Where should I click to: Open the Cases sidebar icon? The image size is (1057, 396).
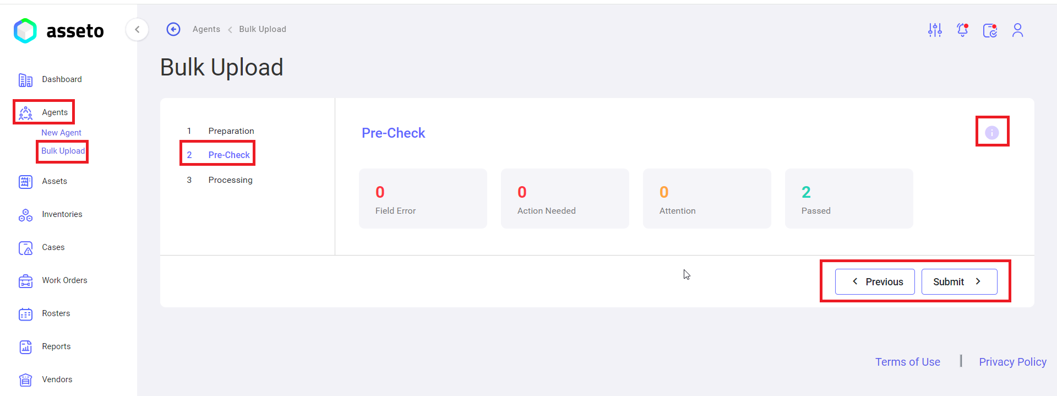25,248
